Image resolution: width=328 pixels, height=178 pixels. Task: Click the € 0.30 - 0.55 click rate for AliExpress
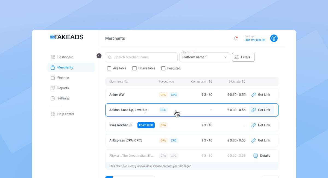pos(236,141)
